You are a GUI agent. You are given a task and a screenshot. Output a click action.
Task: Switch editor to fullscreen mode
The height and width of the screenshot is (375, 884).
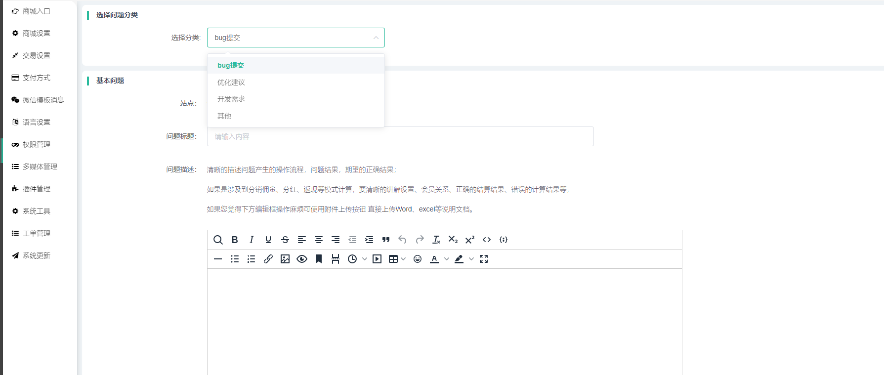(484, 259)
